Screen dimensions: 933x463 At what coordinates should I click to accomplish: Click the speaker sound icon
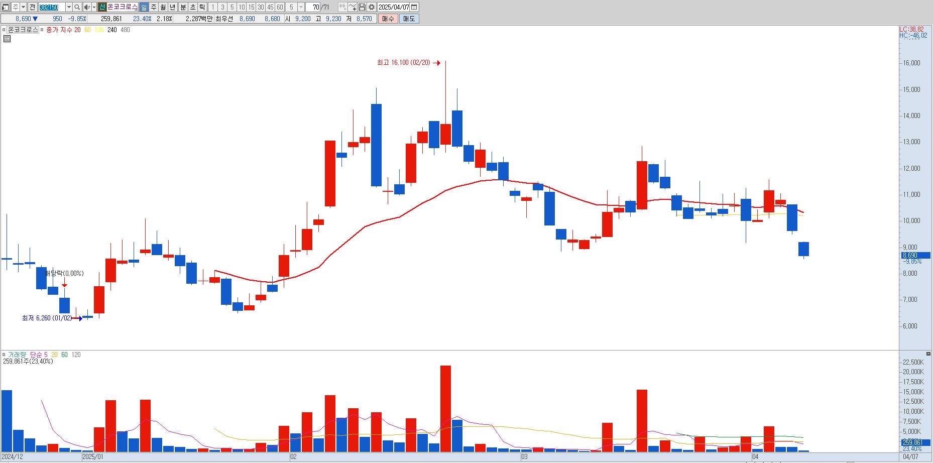87,7
